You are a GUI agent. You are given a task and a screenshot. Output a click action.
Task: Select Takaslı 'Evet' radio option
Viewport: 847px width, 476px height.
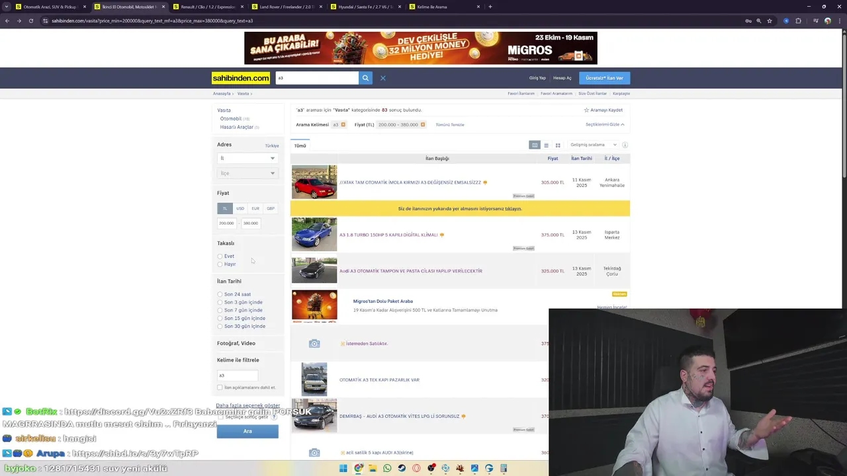pos(220,257)
